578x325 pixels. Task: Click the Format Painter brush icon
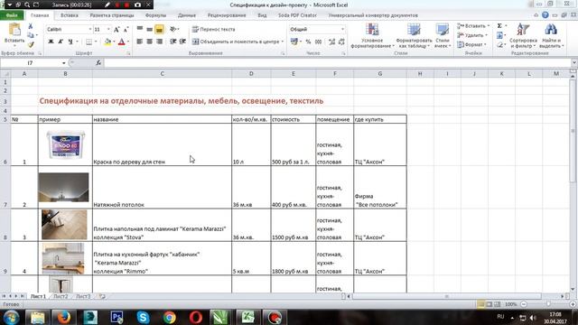(x=31, y=44)
